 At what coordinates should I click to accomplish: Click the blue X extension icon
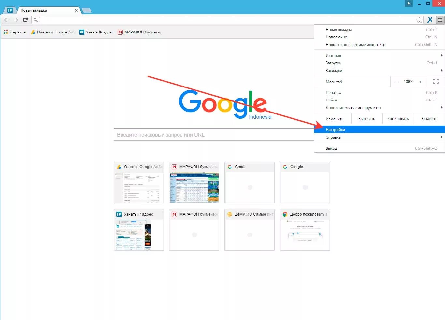[430, 20]
